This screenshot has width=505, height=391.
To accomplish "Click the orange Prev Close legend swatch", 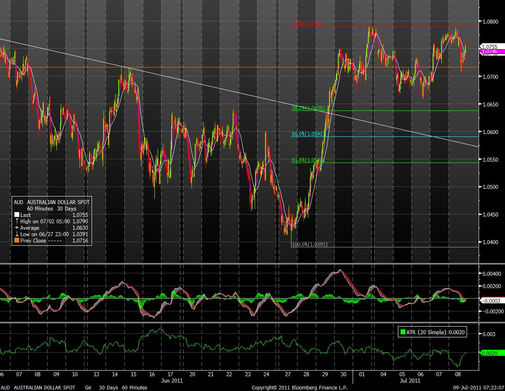I will pyautogui.click(x=16, y=241).
